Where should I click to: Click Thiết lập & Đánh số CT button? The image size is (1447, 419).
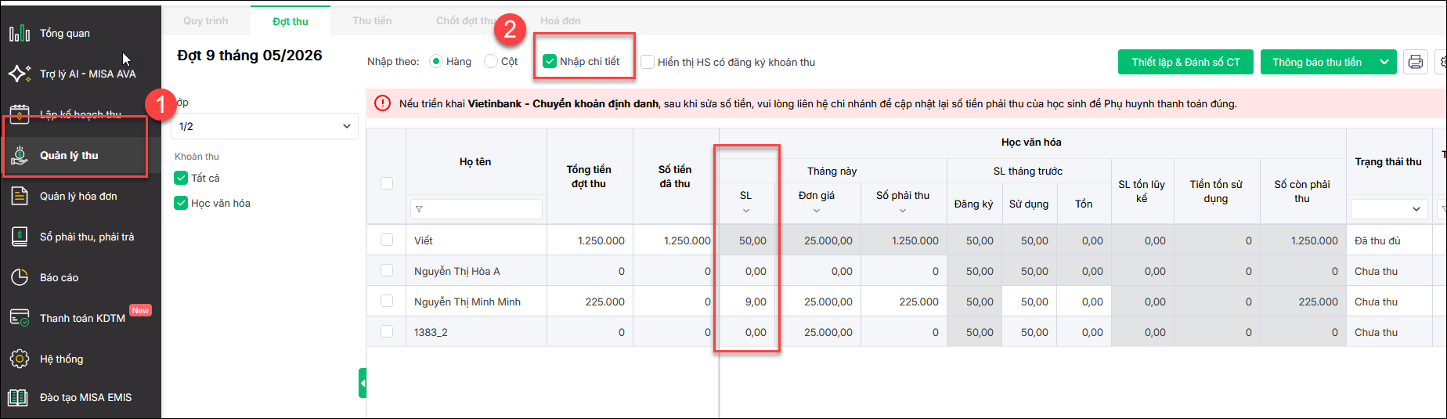click(1185, 62)
